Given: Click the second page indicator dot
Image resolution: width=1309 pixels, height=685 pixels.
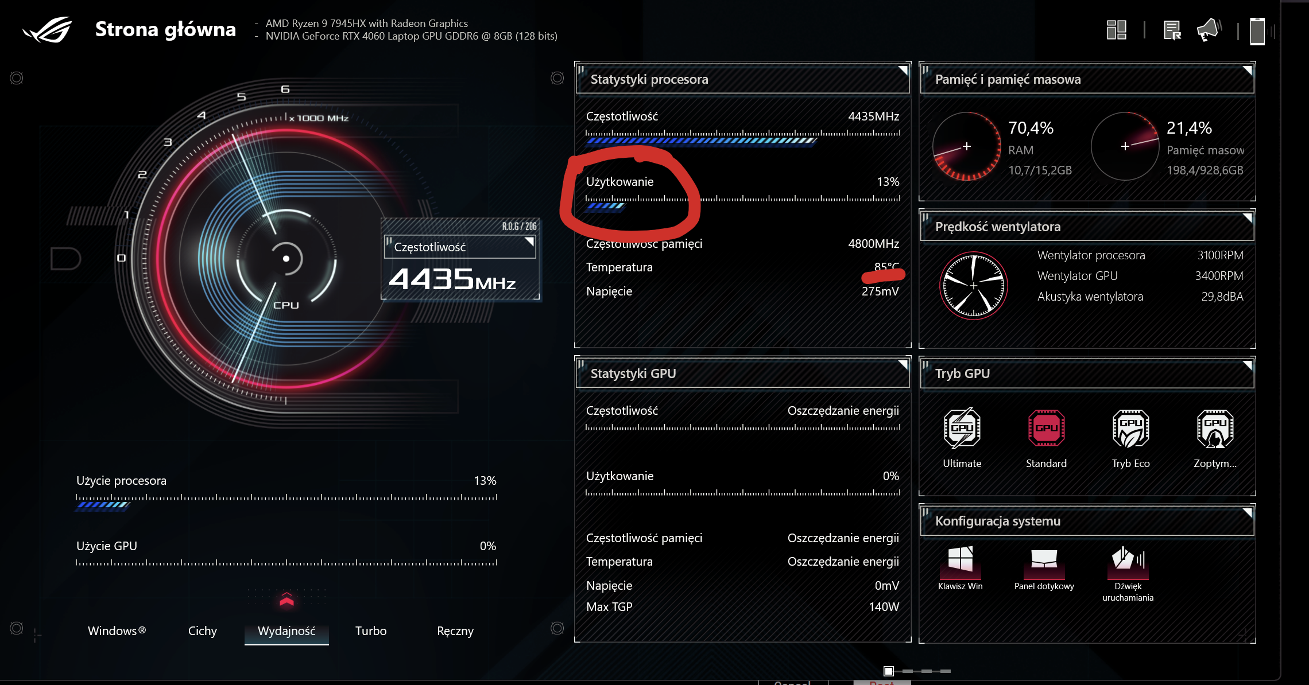Looking at the screenshot, I should coord(908,671).
